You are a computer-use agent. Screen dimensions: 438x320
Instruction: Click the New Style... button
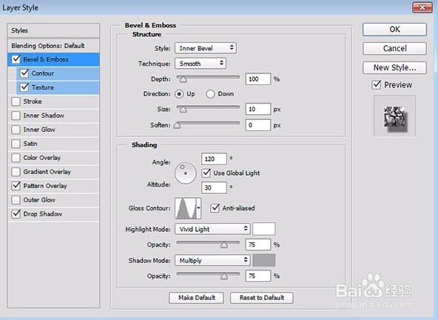[394, 67]
